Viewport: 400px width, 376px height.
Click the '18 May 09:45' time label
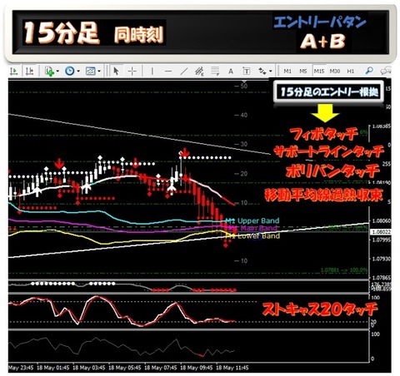[197, 368]
